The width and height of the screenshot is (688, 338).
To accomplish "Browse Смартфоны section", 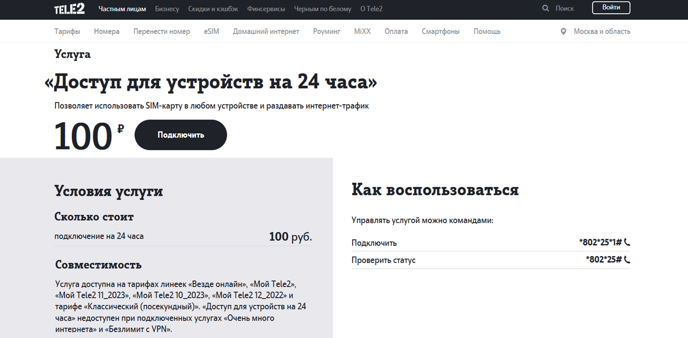I will click(x=440, y=32).
